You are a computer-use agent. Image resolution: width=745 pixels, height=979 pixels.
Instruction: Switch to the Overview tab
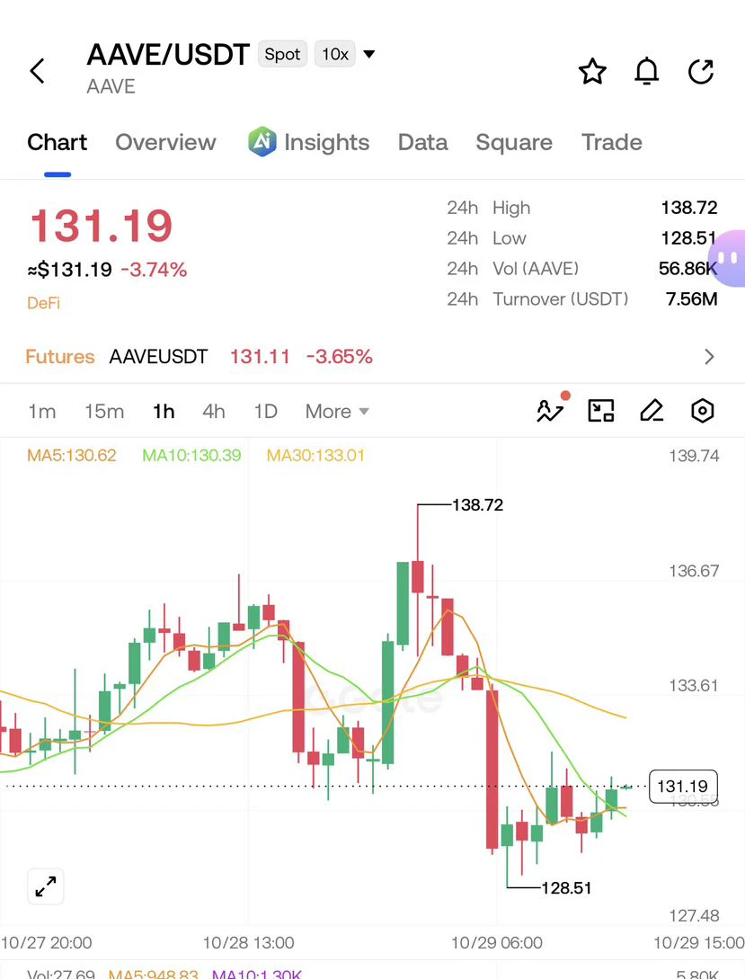(165, 142)
